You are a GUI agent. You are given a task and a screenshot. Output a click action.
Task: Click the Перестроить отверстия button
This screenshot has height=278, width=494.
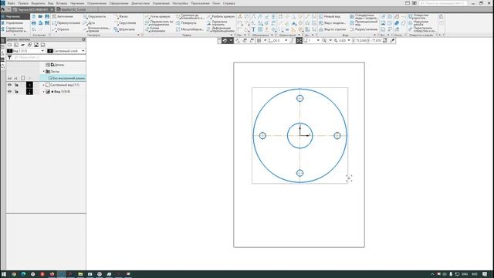pyautogui.click(x=421, y=29)
